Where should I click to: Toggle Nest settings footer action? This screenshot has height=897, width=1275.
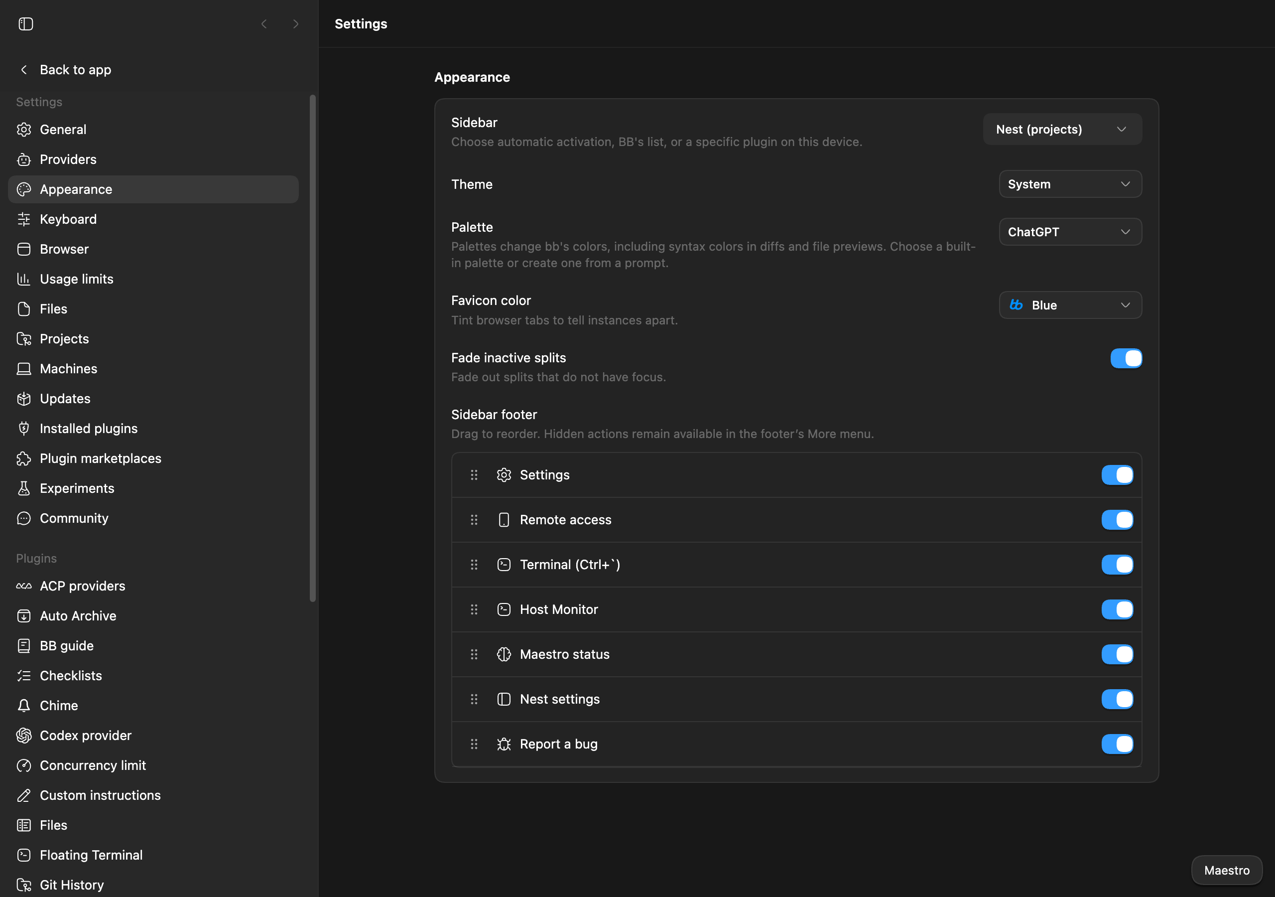tap(1117, 699)
